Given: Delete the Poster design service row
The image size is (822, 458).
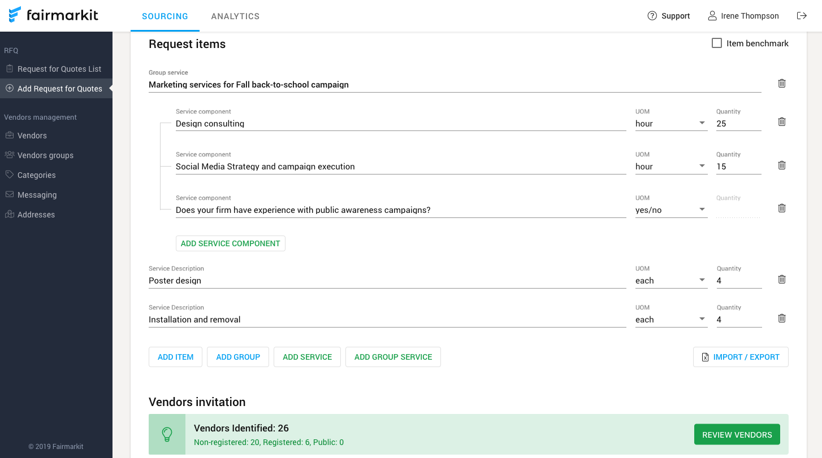Looking at the screenshot, I should pos(782,279).
